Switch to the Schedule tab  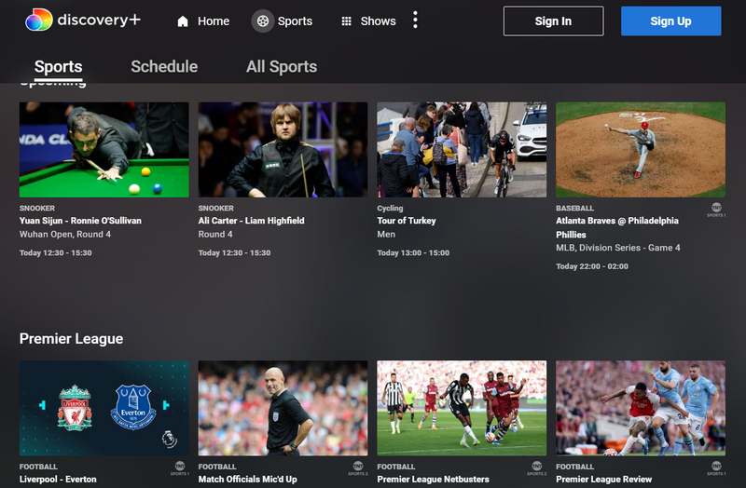pyautogui.click(x=164, y=66)
